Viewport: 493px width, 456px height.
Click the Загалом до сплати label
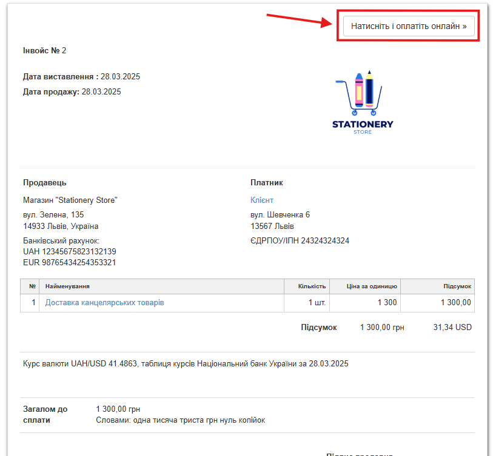tap(45, 414)
